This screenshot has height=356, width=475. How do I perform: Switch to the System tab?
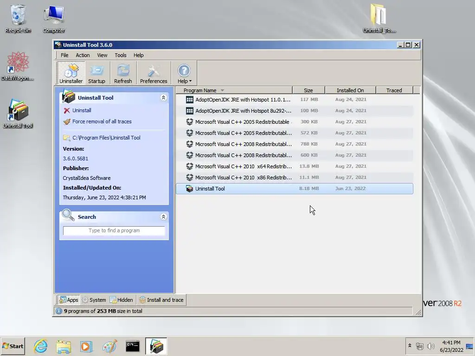click(x=94, y=300)
